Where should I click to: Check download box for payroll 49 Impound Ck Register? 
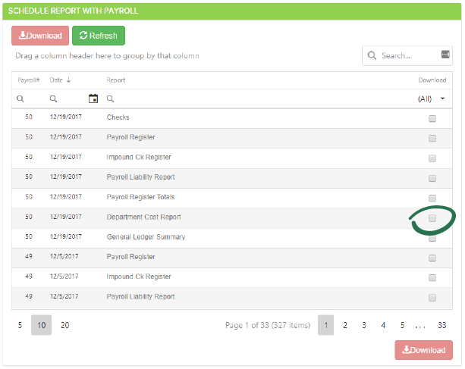click(x=432, y=278)
